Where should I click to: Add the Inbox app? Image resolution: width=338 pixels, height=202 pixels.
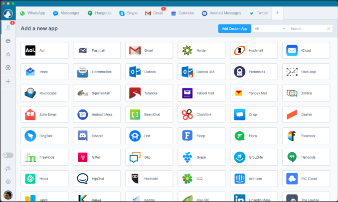(x=44, y=72)
